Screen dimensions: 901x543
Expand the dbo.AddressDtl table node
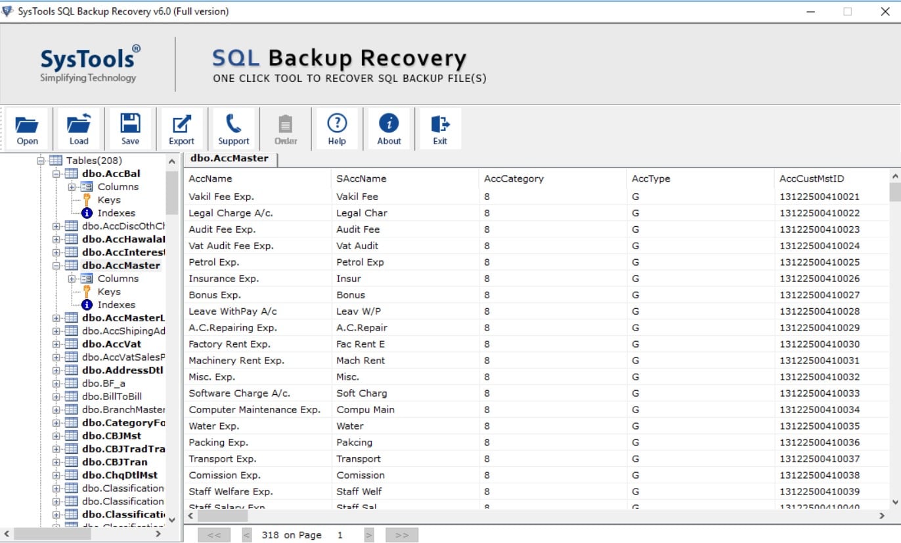click(x=56, y=371)
